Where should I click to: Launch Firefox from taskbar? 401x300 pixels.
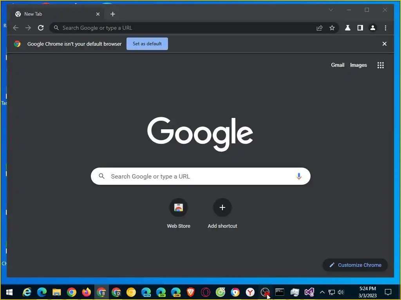(87, 292)
